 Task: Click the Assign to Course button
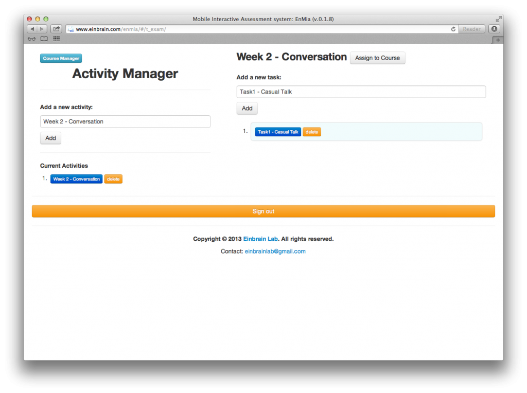(x=377, y=58)
